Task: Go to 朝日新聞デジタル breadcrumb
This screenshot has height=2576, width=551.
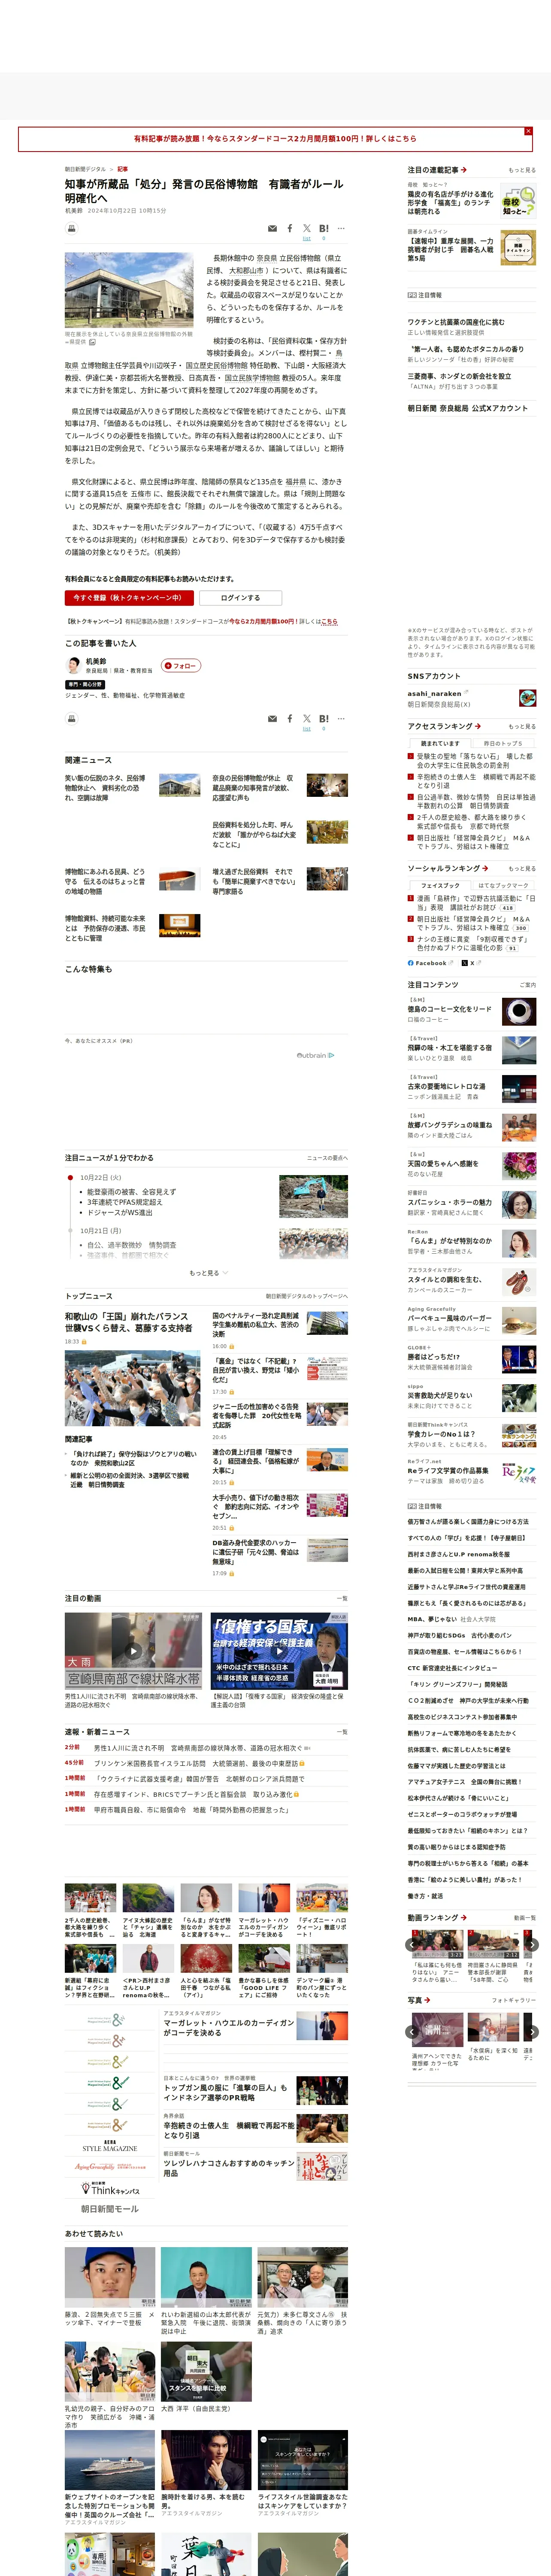Action: point(85,169)
